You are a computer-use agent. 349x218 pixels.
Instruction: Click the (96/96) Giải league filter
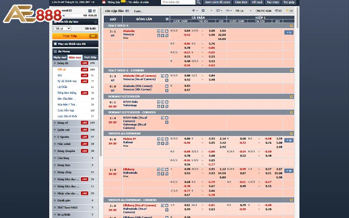[263, 10]
